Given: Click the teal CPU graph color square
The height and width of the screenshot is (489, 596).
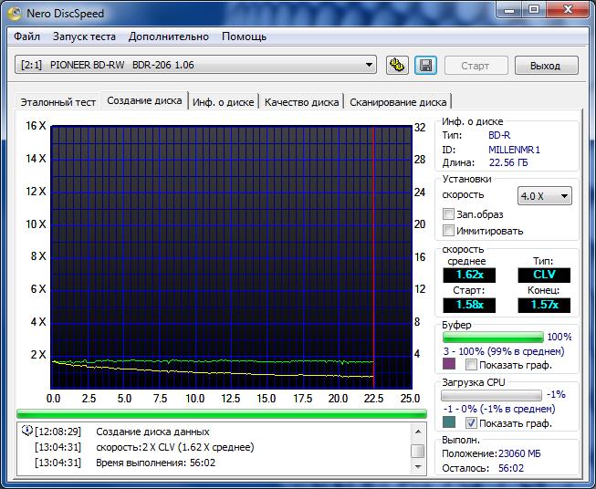Looking at the screenshot, I should (448, 423).
